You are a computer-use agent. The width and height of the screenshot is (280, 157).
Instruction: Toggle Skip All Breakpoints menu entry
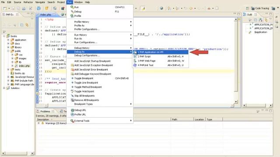100,96
